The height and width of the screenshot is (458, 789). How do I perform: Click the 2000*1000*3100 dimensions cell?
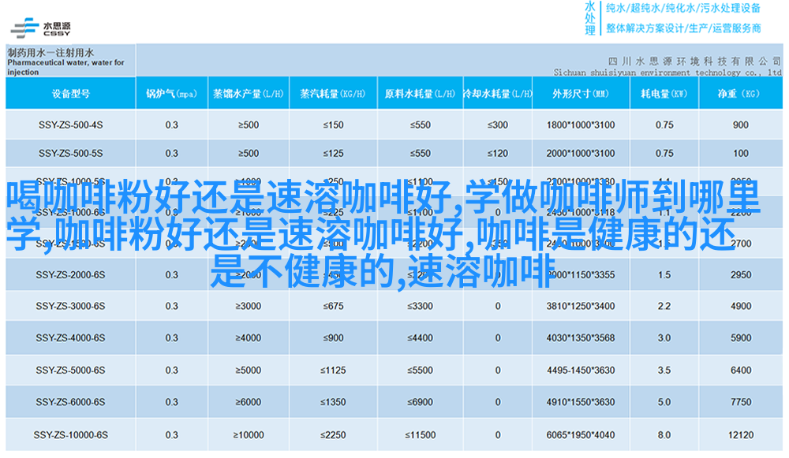(x=581, y=154)
